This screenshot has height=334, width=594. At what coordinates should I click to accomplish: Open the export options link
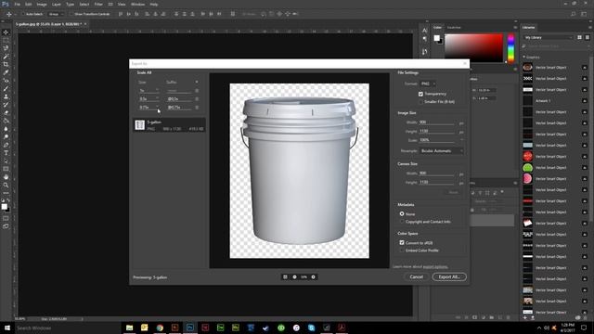point(435,266)
